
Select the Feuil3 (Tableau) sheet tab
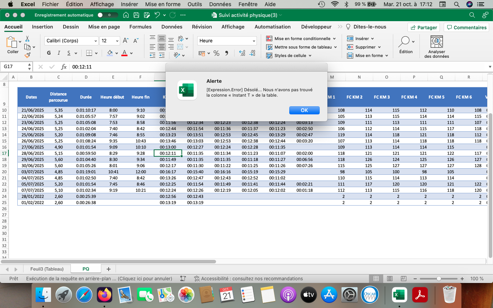tap(47, 269)
